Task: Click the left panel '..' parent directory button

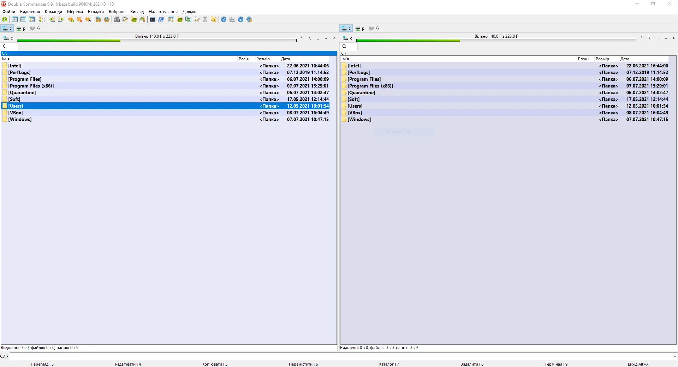Action: [x=318, y=38]
